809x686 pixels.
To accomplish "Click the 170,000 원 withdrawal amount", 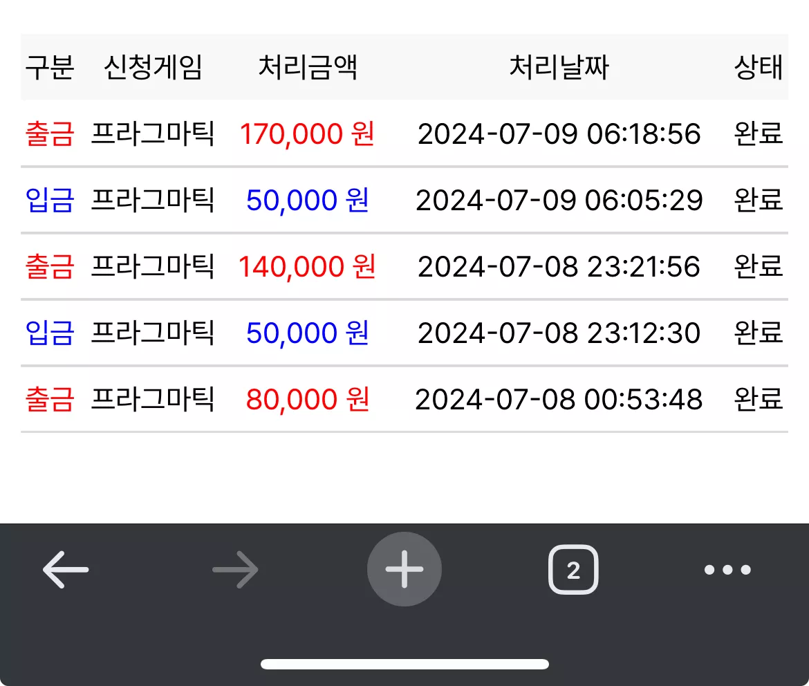I will pos(308,133).
